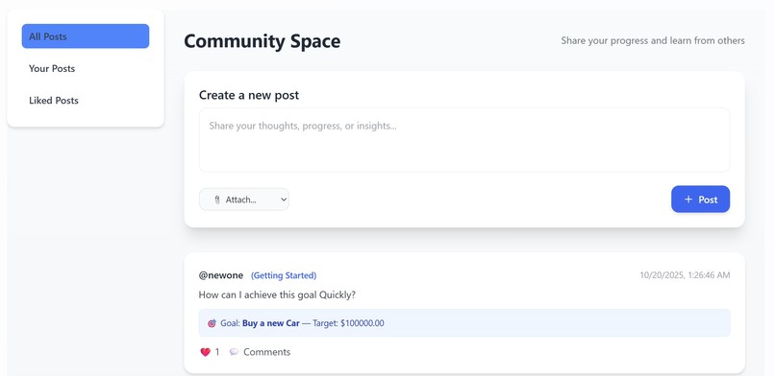
Task: Open the Attach dropdown
Action: click(243, 200)
